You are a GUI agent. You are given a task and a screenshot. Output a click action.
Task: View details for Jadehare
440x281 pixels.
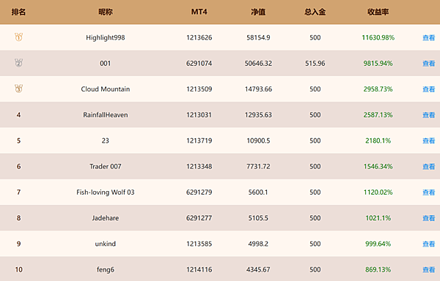[x=428, y=218]
